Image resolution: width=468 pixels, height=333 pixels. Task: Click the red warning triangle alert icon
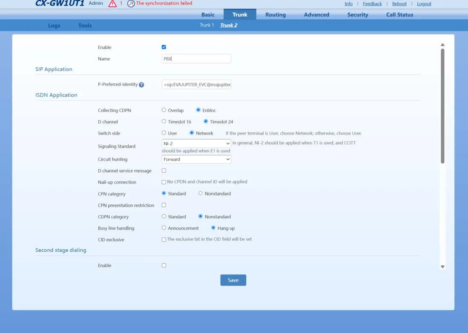[112, 3]
